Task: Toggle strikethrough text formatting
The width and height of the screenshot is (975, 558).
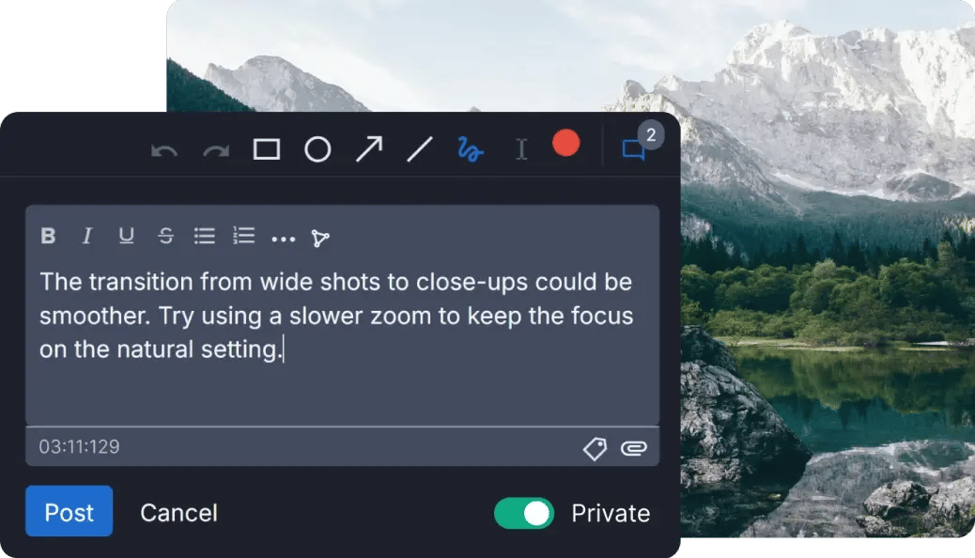Action: [165, 237]
